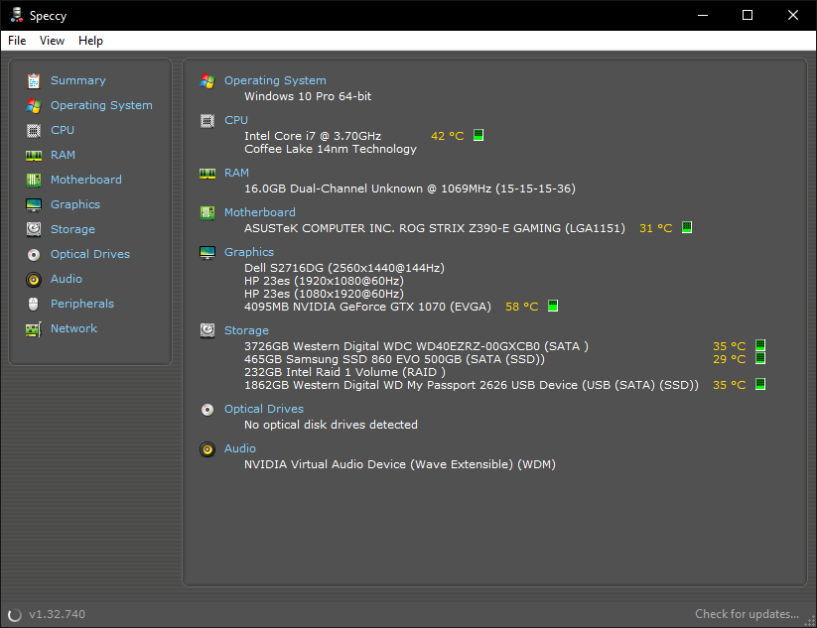Click the Network card icon in sidebar
This screenshot has width=817, height=628.
click(x=34, y=328)
